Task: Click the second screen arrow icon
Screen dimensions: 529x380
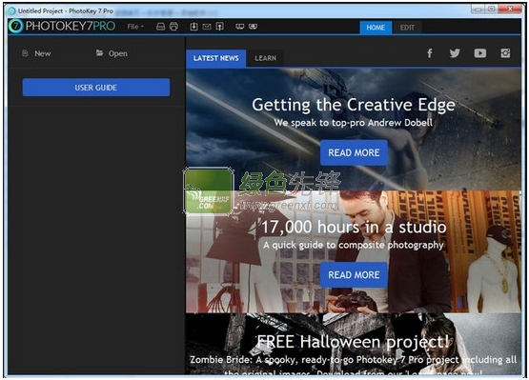Action: [x=253, y=27]
